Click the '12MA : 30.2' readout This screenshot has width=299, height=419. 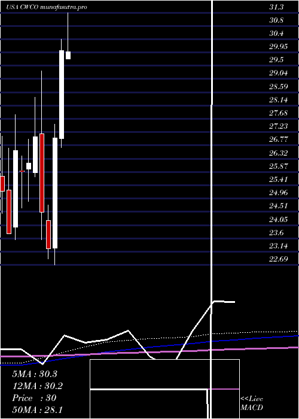tap(38, 386)
